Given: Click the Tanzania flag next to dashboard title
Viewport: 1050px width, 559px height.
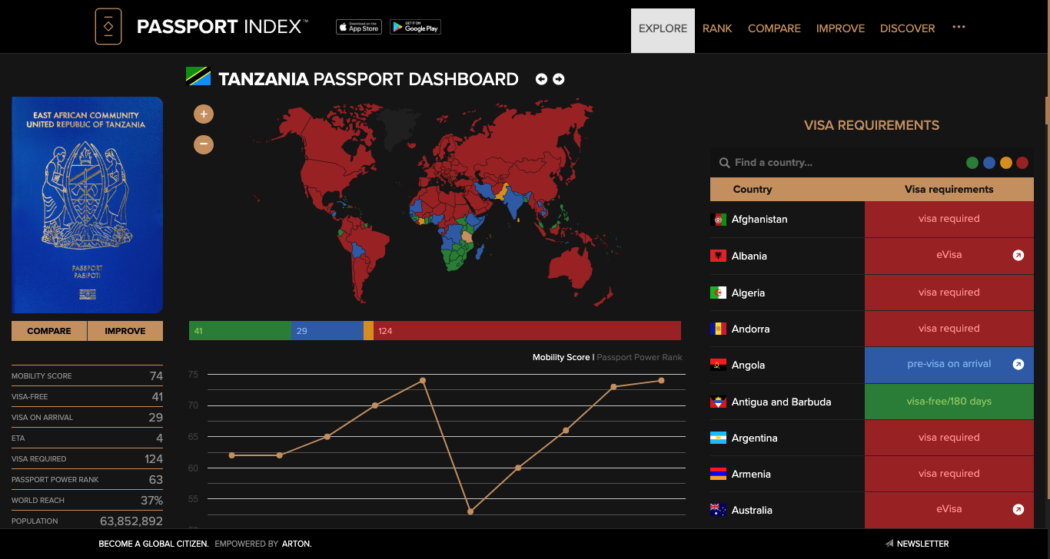Looking at the screenshot, I should coord(199,77).
